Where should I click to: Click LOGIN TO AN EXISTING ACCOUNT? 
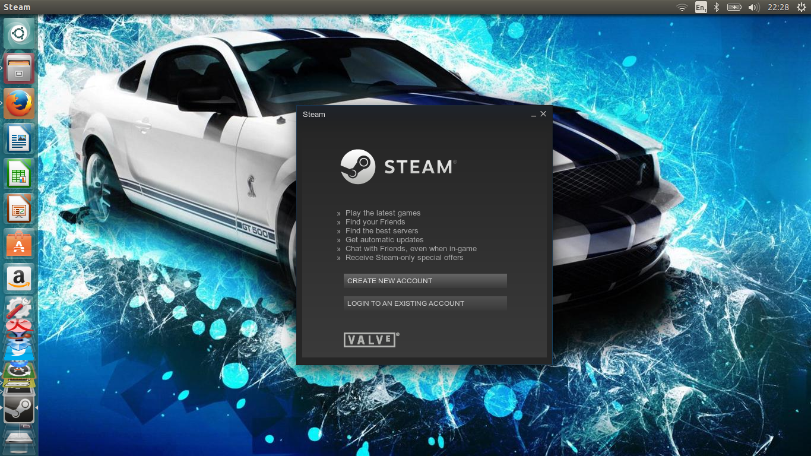pyautogui.click(x=425, y=303)
